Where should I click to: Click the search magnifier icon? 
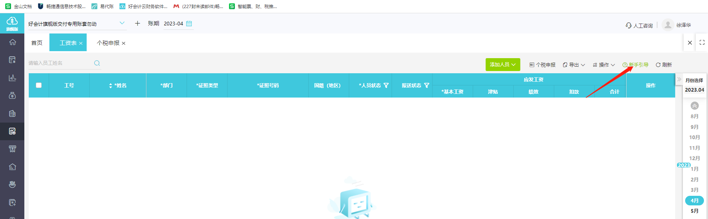(97, 63)
